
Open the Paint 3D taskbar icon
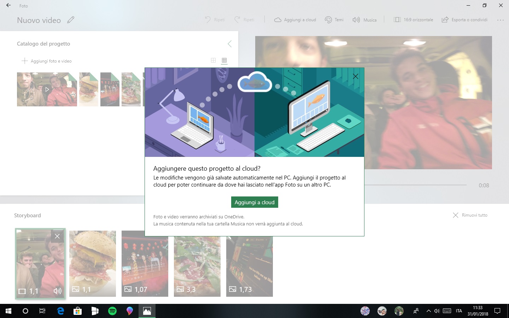(x=130, y=311)
